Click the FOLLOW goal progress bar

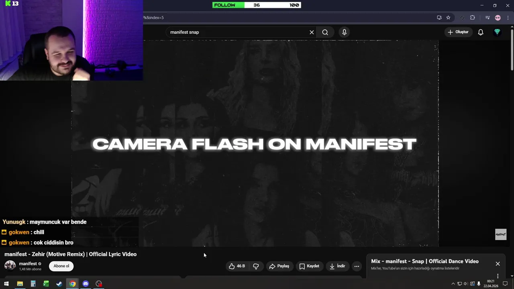click(x=257, y=5)
